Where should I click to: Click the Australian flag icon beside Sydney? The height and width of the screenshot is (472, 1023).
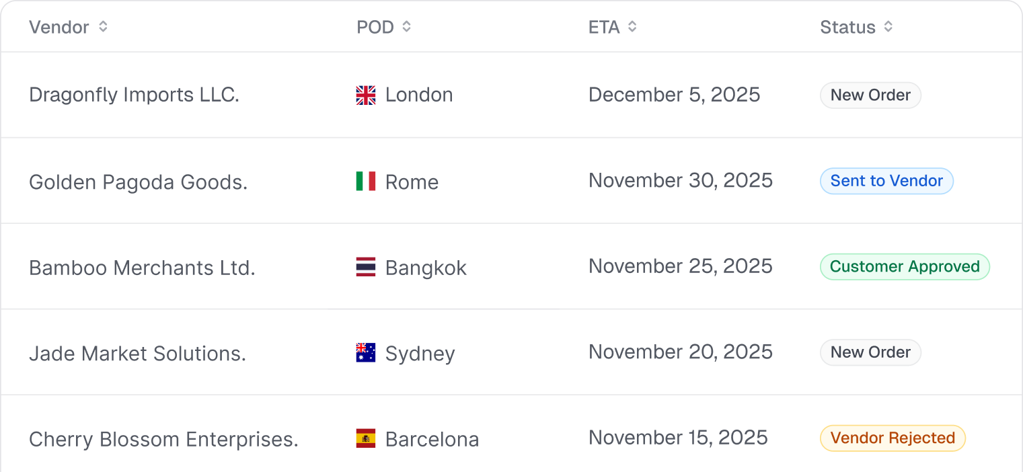365,353
